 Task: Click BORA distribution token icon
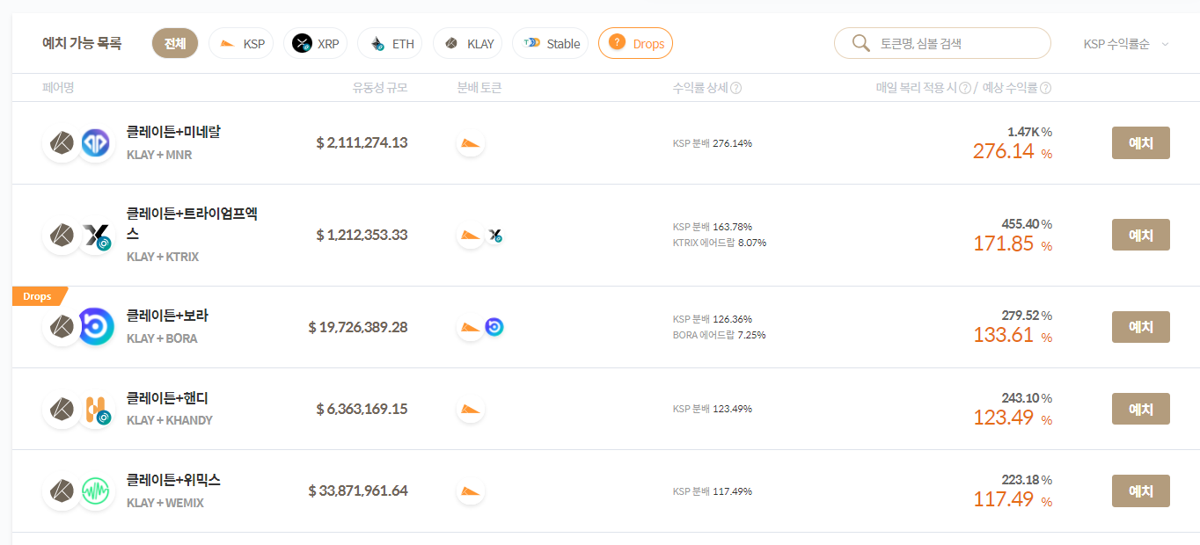(x=494, y=327)
